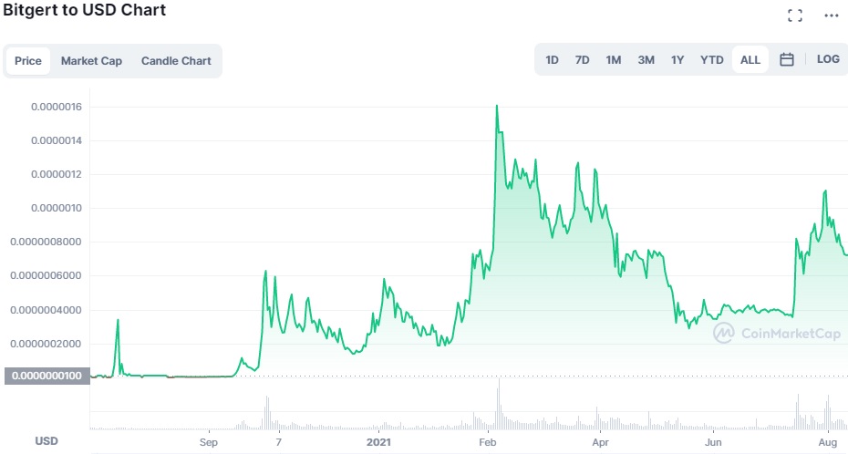
Task: Open the calendar date range picker
Action: [x=786, y=59]
